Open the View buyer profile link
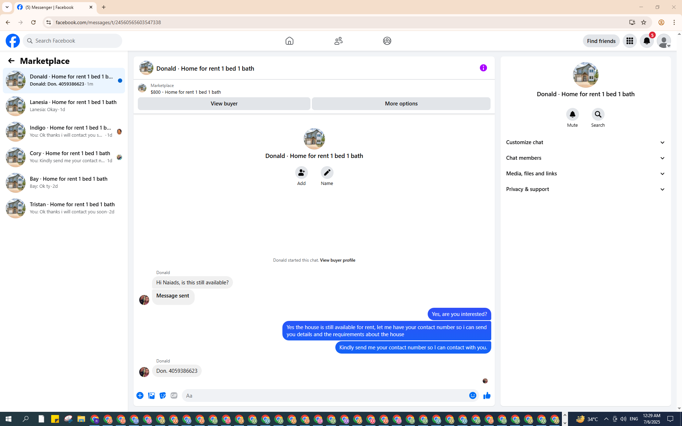This screenshot has width=682, height=426. coord(337,260)
